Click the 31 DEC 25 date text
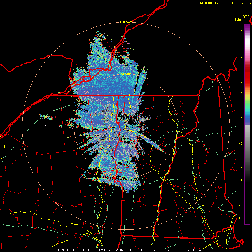 click(x=177, y=250)
